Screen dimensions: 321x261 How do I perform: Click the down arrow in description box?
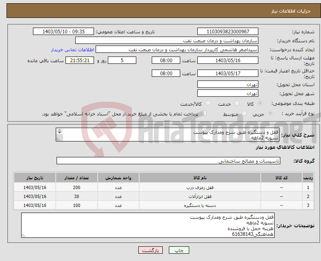pyautogui.click(x=59, y=133)
